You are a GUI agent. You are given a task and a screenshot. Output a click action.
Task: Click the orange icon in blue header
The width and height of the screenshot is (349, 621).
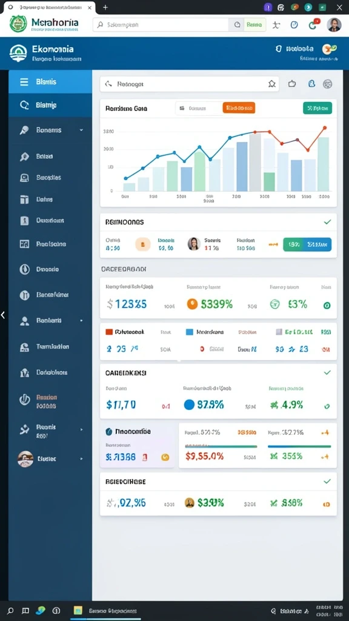click(329, 49)
